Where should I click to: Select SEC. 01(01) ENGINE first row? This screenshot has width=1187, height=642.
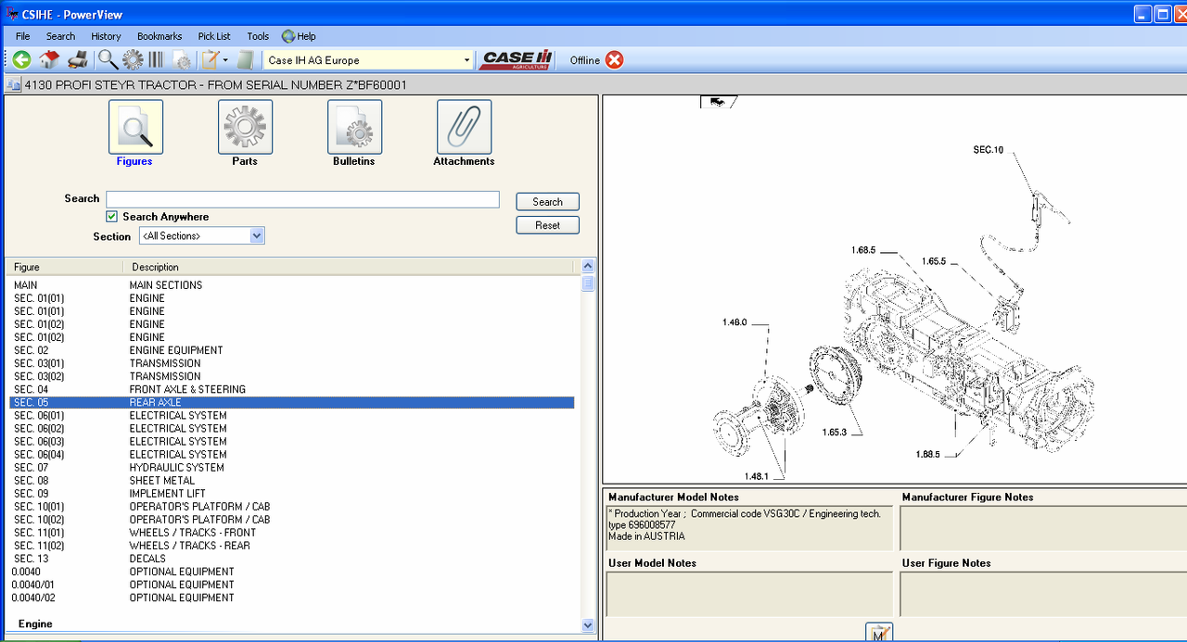pos(292,298)
